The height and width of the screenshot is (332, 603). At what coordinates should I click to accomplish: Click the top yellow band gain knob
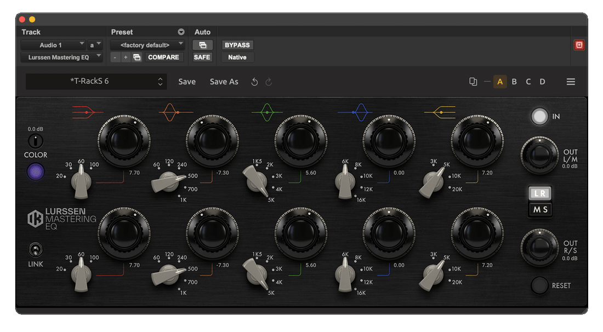point(477,141)
